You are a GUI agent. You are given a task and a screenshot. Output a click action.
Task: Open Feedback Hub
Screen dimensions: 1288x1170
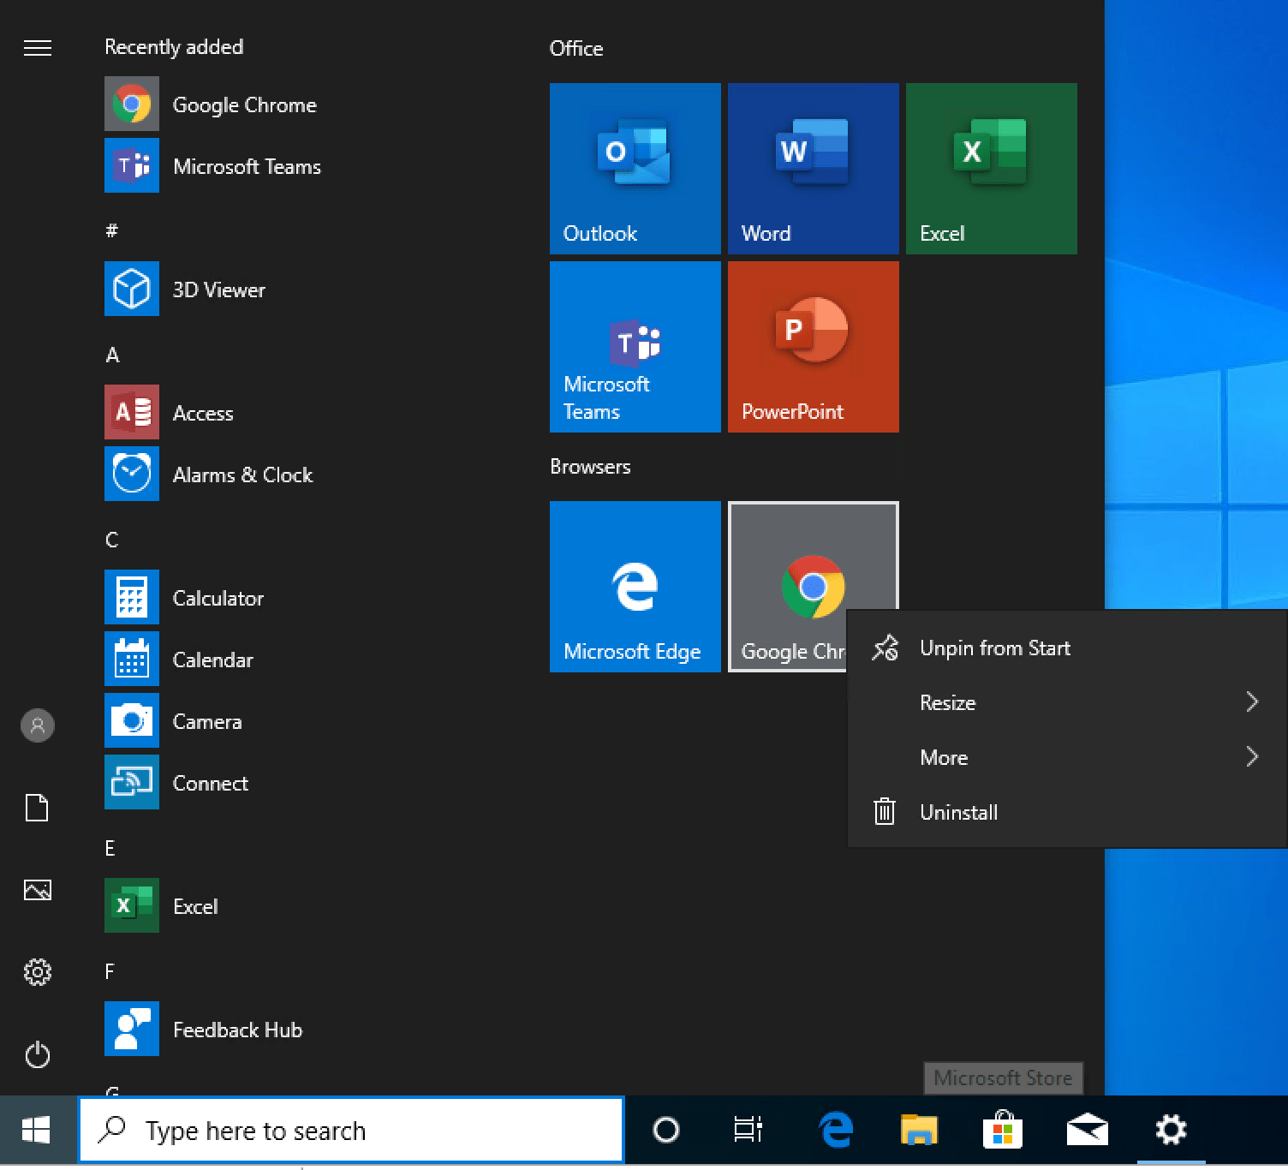click(237, 1030)
